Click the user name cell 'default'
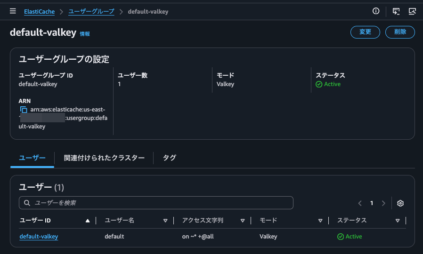423x254 pixels. (x=114, y=237)
